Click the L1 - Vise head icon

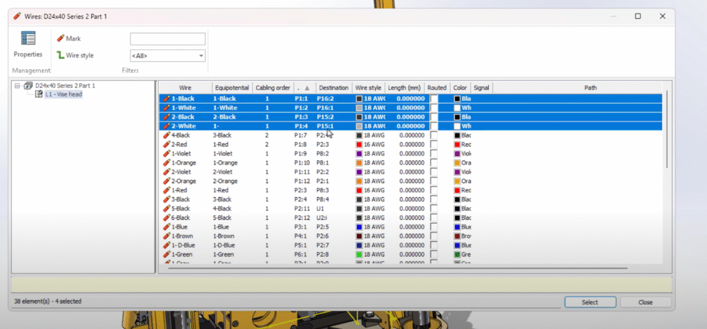(x=39, y=94)
